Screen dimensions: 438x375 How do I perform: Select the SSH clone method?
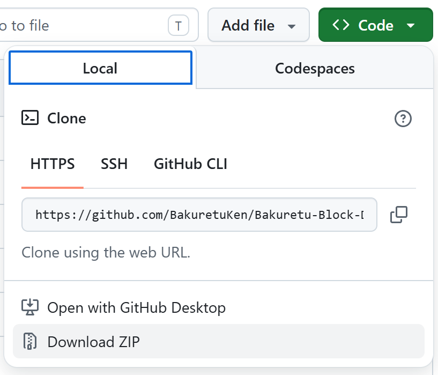pos(114,164)
